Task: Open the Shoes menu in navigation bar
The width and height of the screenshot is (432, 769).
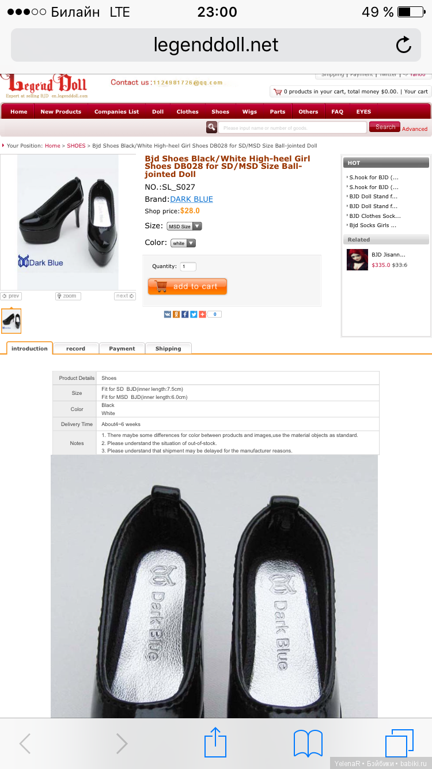Action: tap(220, 112)
